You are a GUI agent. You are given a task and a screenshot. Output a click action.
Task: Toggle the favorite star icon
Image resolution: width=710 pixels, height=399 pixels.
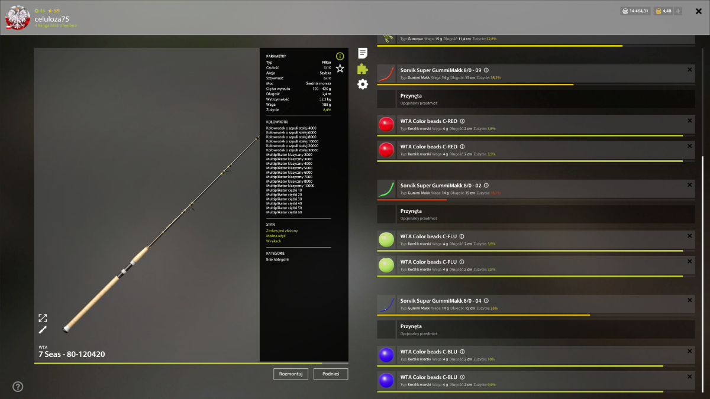point(340,69)
